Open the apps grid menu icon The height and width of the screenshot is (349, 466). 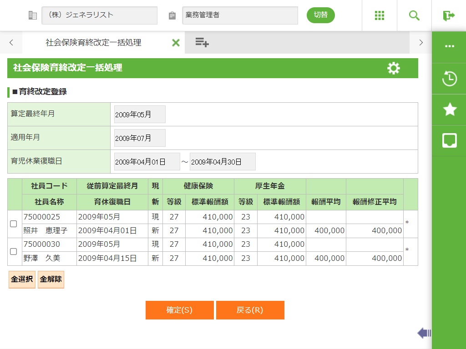point(380,15)
